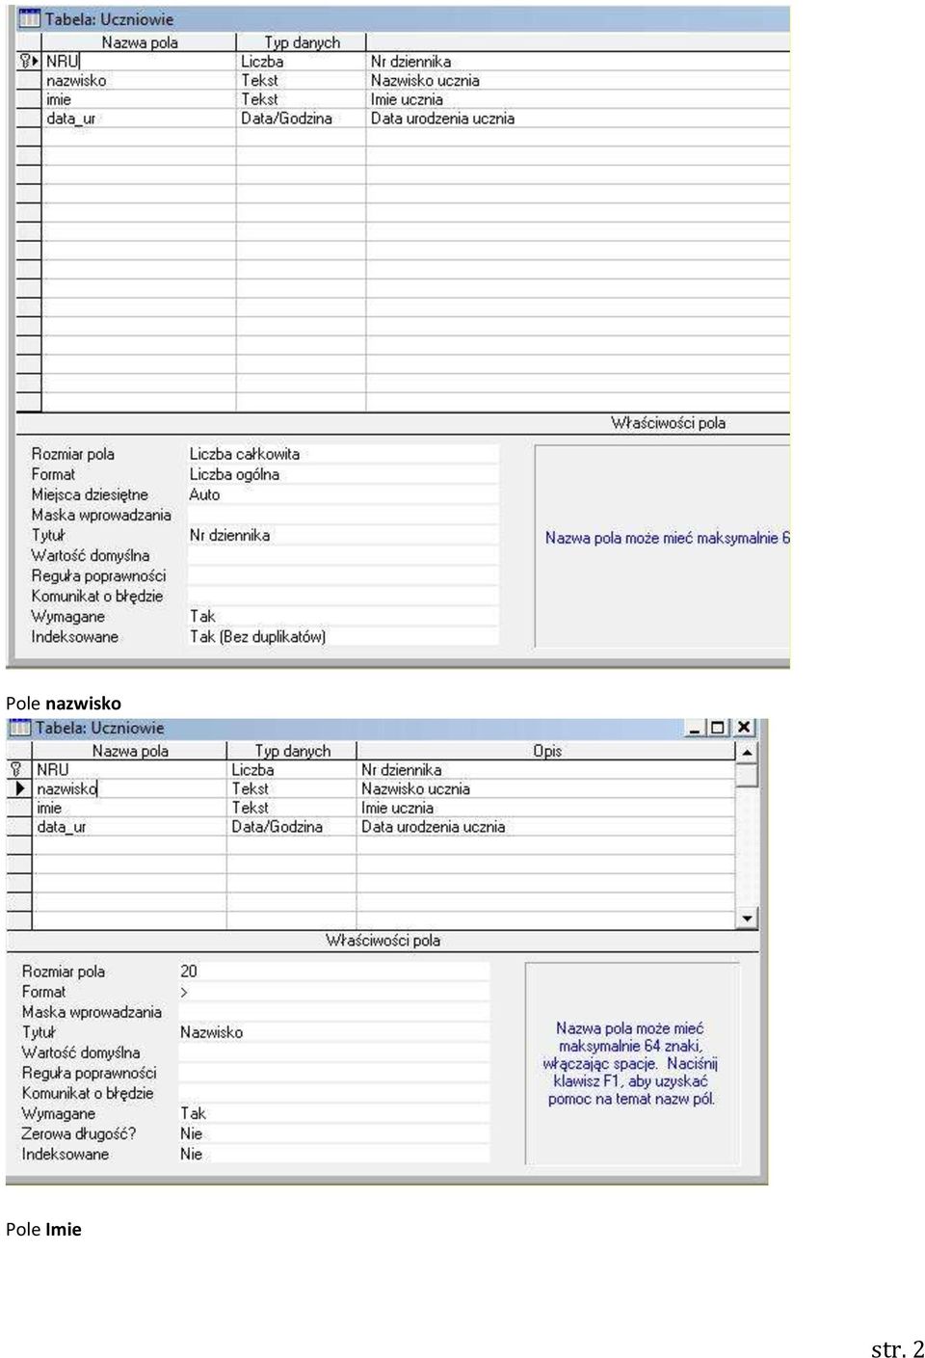Viewport: 925px width, 1358px height.
Task: Click the primary key icon beside NRU in lower table
Action: pyautogui.click(x=17, y=769)
